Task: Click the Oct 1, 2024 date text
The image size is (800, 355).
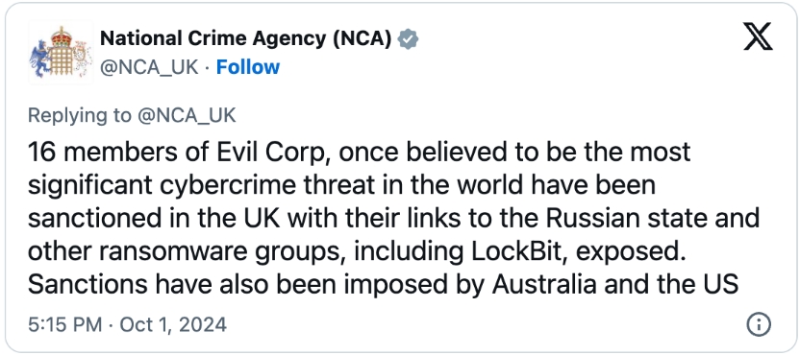Action: [173, 324]
